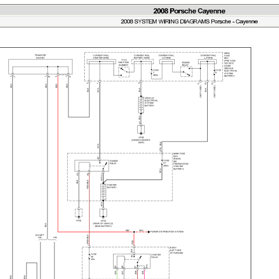Image resolution: width=279 pixels, height=279 pixels.
Task: Click the "STARTER BATTERY" label
Action: coord(112,186)
